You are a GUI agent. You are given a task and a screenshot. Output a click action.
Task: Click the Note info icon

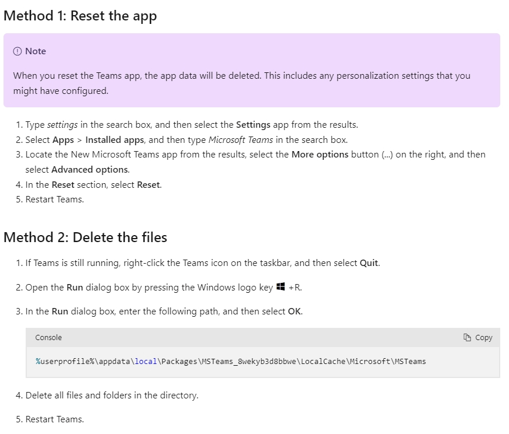click(x=17, y=51)
